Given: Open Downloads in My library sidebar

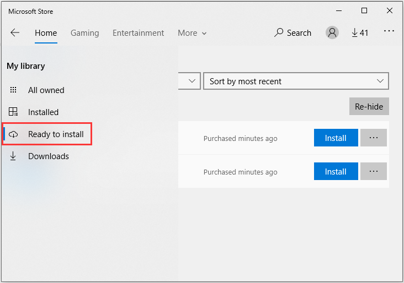Looking at the screenshot, I should pyautogui.click(x=48, y=156).
